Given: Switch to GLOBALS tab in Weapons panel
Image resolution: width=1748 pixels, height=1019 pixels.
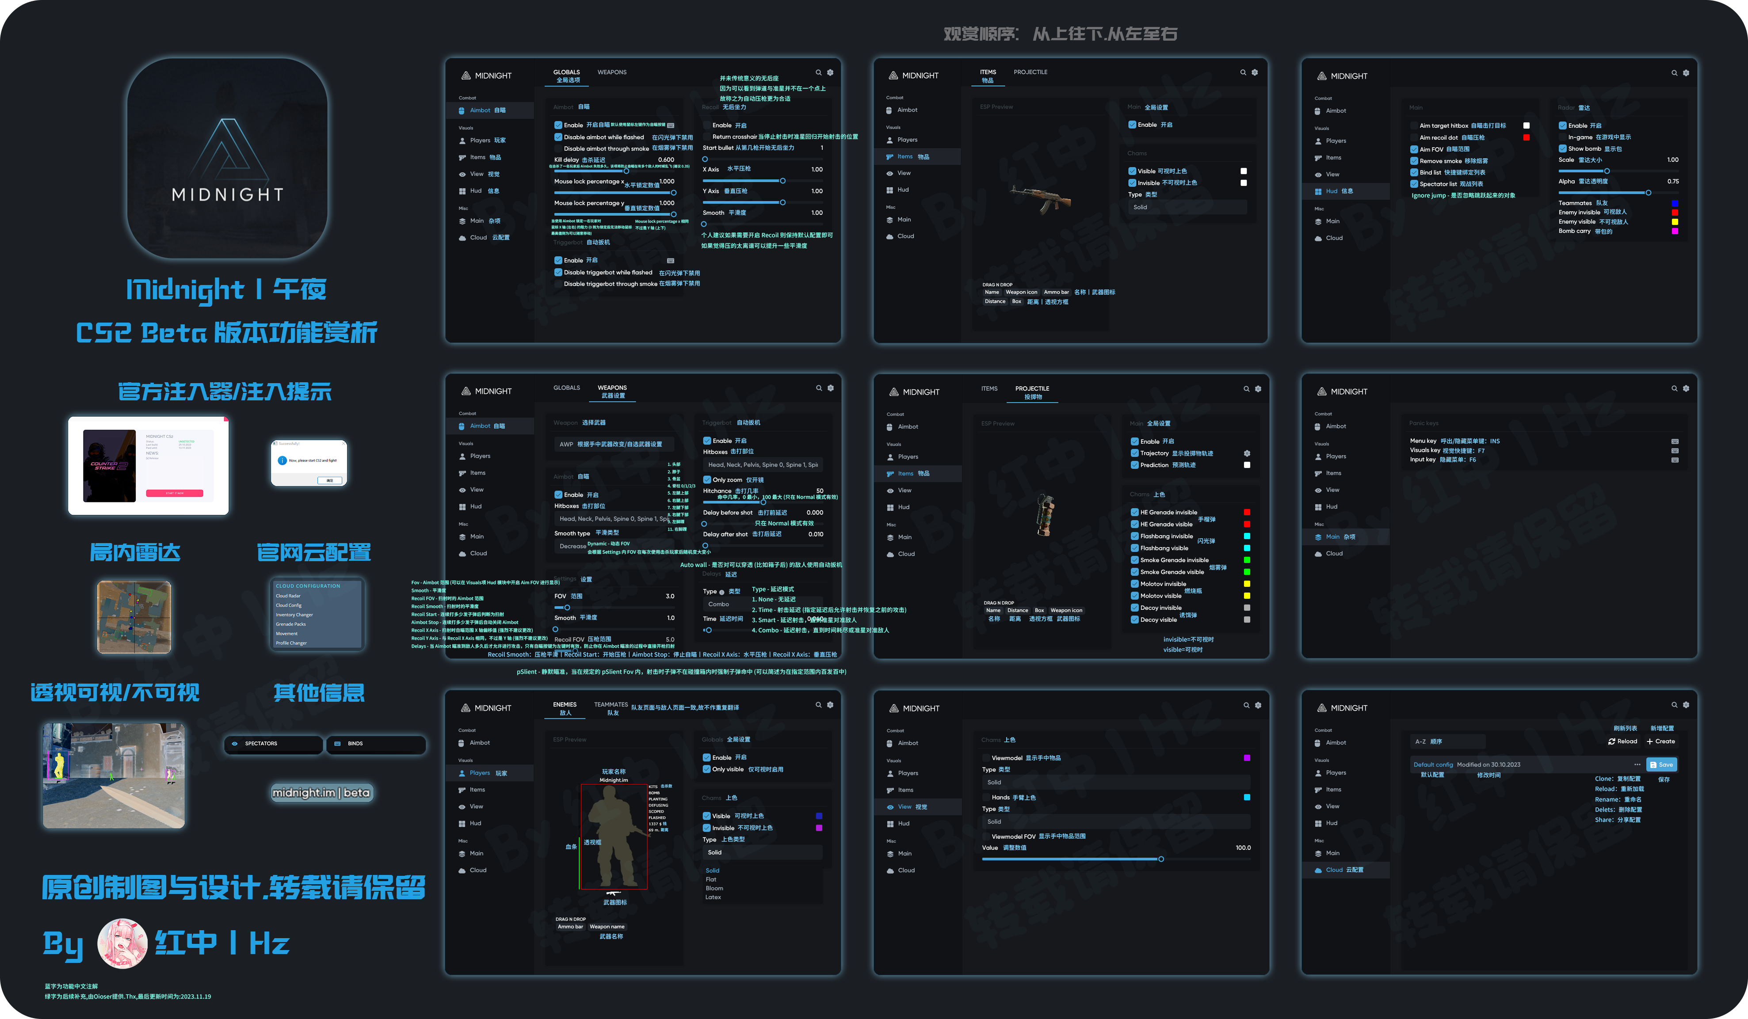Looking at the screenshot, I should point(567,388).
